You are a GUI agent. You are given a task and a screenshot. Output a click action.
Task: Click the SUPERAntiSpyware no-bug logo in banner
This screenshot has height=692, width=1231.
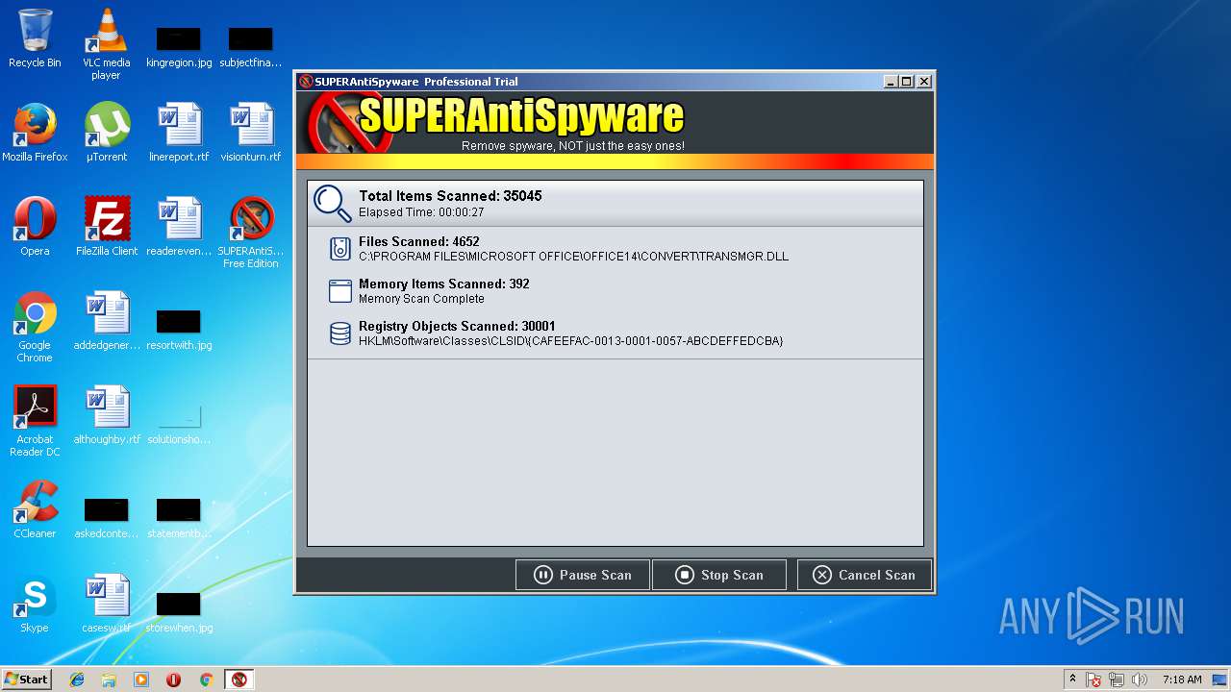[x=351, y=122]
